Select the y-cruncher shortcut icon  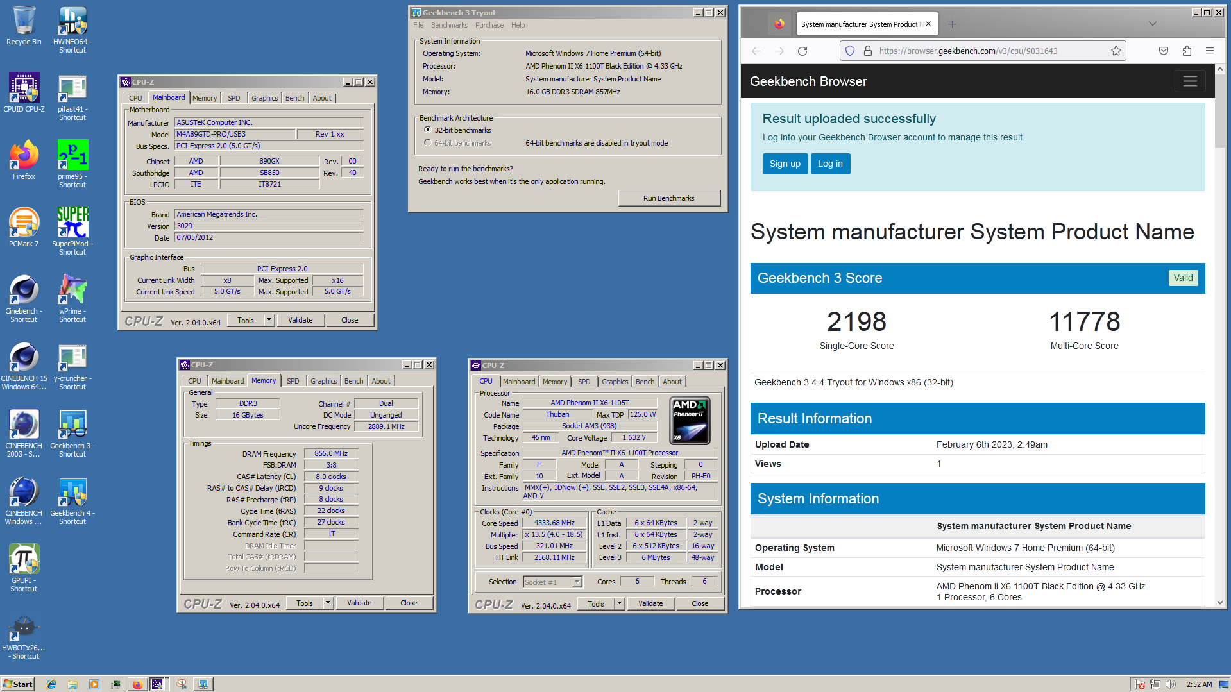72,367
